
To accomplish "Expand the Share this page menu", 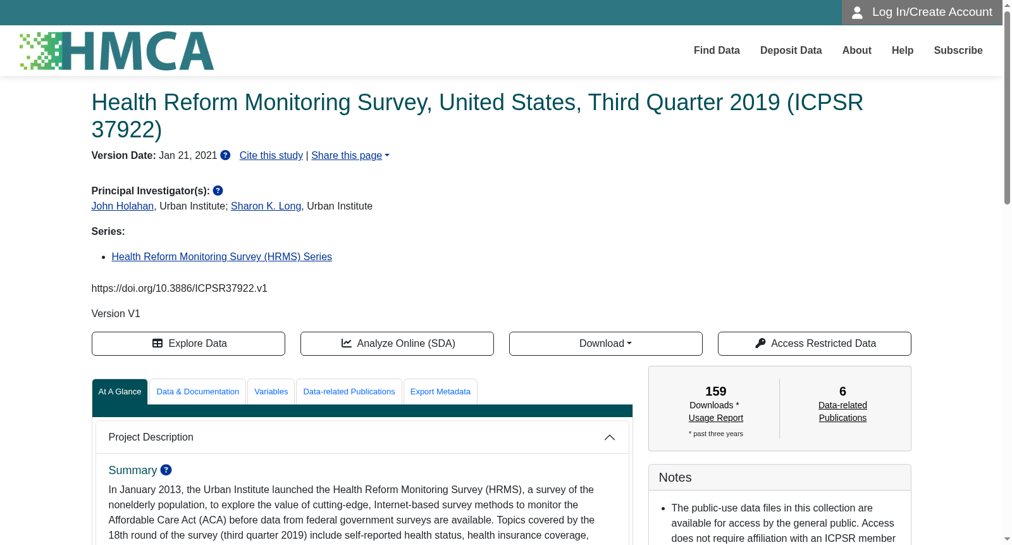I will tap(350, 156).
